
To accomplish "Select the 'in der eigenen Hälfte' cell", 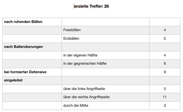I will pos(105,56).
